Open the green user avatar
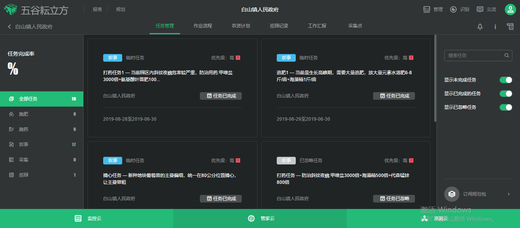 [510, 10]
